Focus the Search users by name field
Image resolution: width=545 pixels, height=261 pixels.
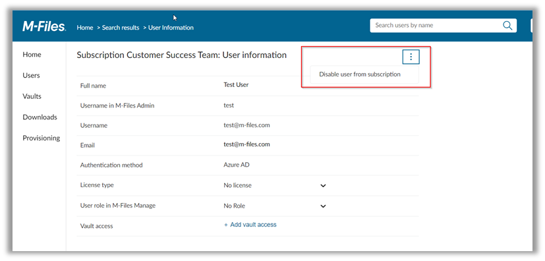436,25
